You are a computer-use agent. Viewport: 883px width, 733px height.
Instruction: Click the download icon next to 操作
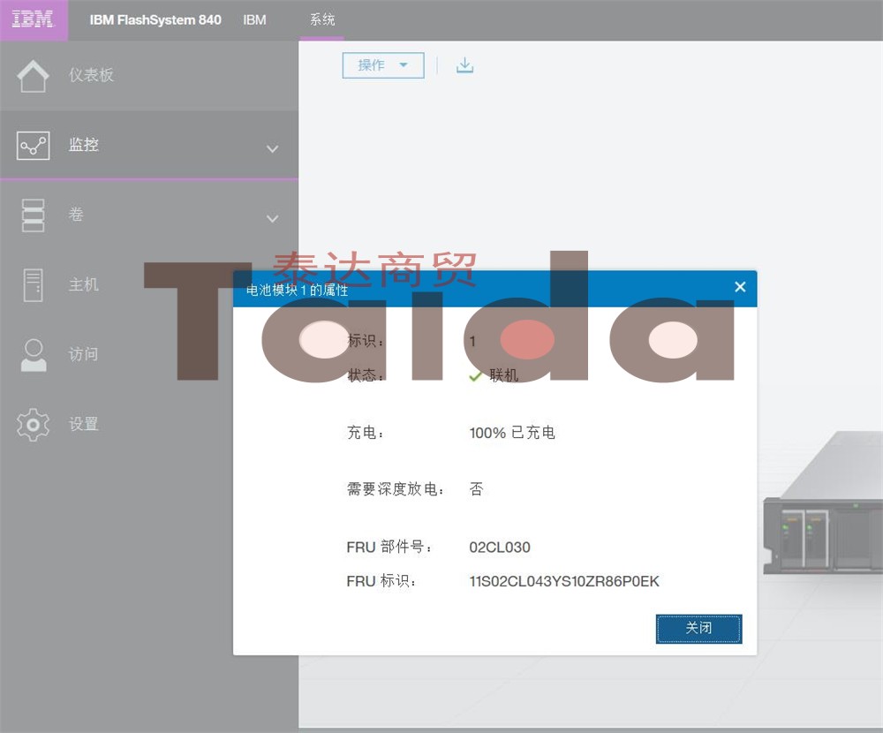464,65
